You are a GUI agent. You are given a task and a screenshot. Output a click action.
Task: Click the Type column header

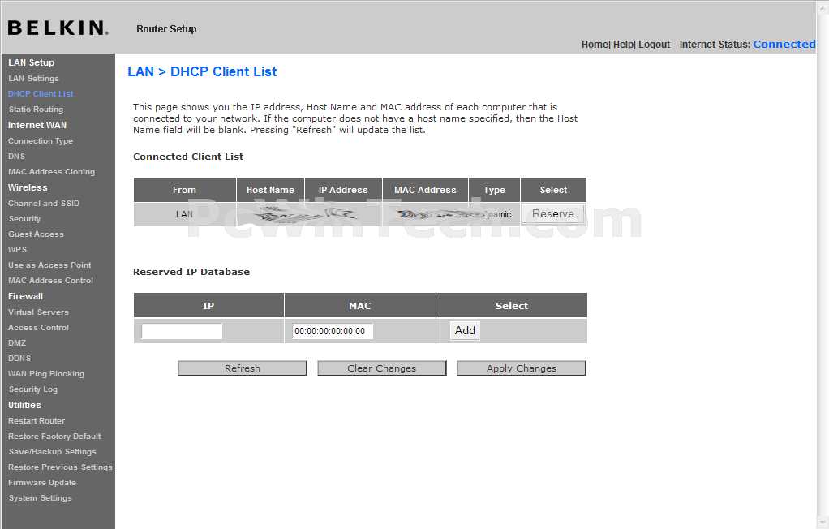(x=494, y=190)
